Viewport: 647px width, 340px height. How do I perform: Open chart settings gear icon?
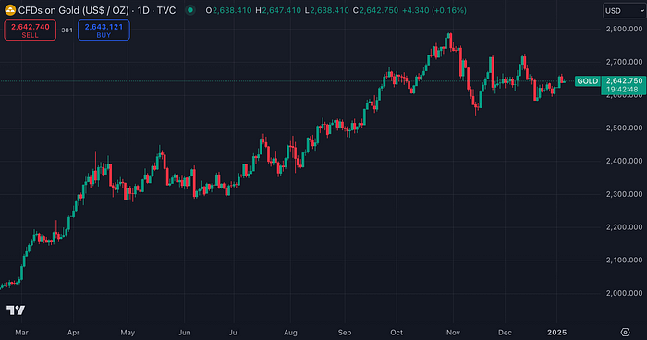pyautogui.click(x=626, y=333)
